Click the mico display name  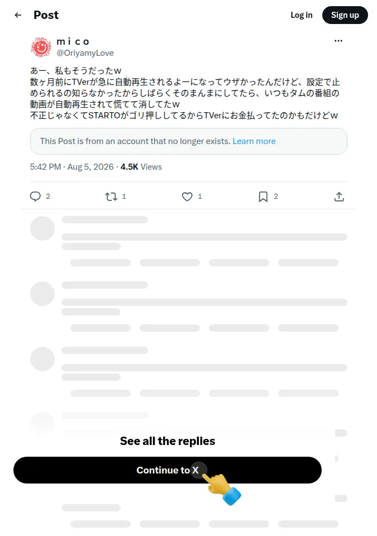(73, 42)
